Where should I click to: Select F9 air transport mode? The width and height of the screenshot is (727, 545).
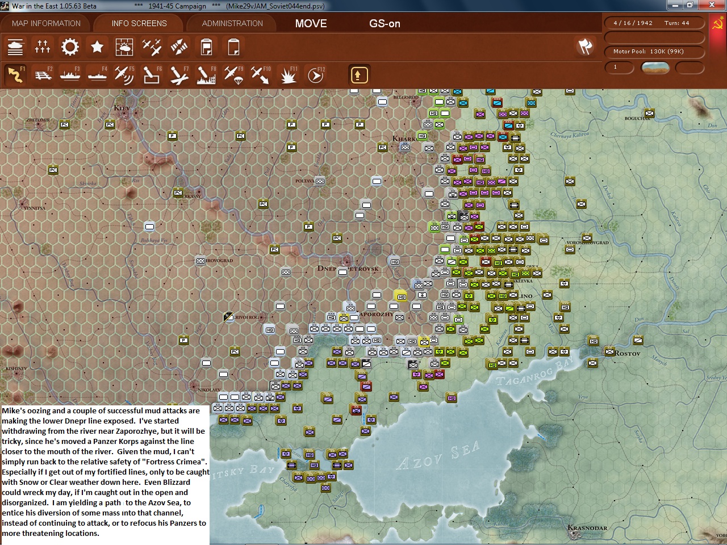click(x=233, y=75)
